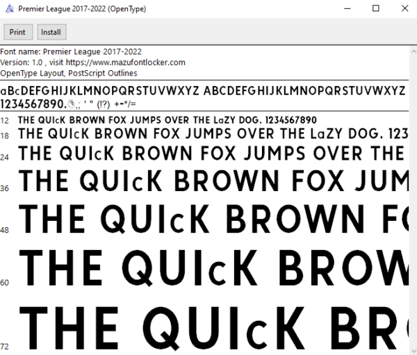
Task: Click the vertical scrollbar track
Action: pyautogui.click(x=414, y=201)
